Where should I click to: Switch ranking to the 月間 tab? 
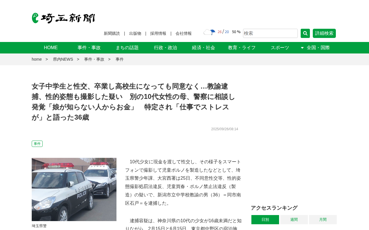[323, 220]
